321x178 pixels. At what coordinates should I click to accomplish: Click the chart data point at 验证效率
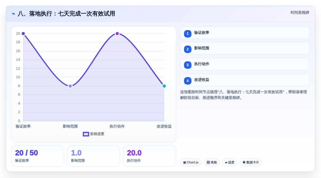pyautogui.click(x=23, y=34)
